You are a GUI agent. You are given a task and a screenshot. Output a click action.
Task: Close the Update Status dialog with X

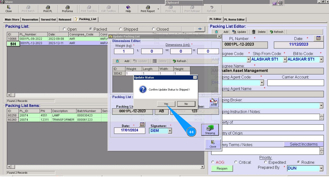pos(195,77)
